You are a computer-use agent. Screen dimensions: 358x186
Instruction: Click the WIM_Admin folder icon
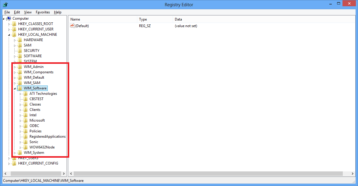pyautogui.click(x=20, y=67)
